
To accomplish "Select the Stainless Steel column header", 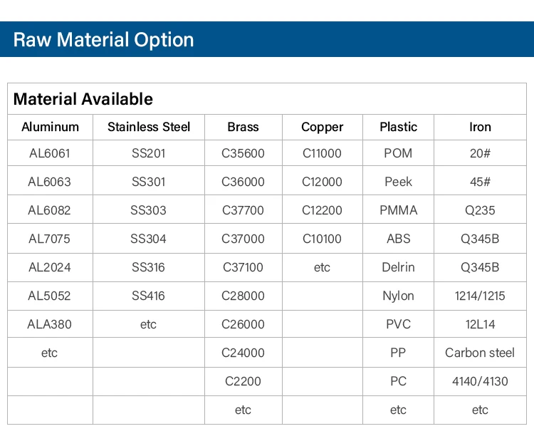I will coord(149,127).
